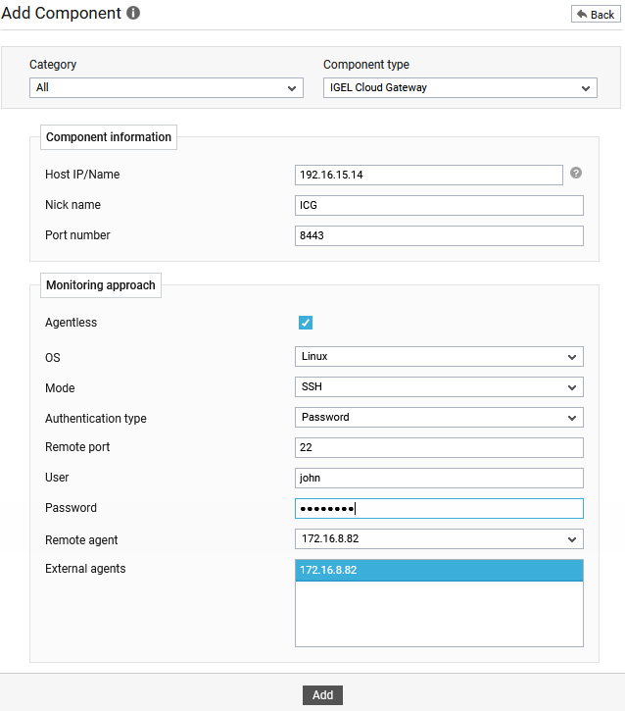Click the User field containing john
625x711 pixels.
click(439, 478)
